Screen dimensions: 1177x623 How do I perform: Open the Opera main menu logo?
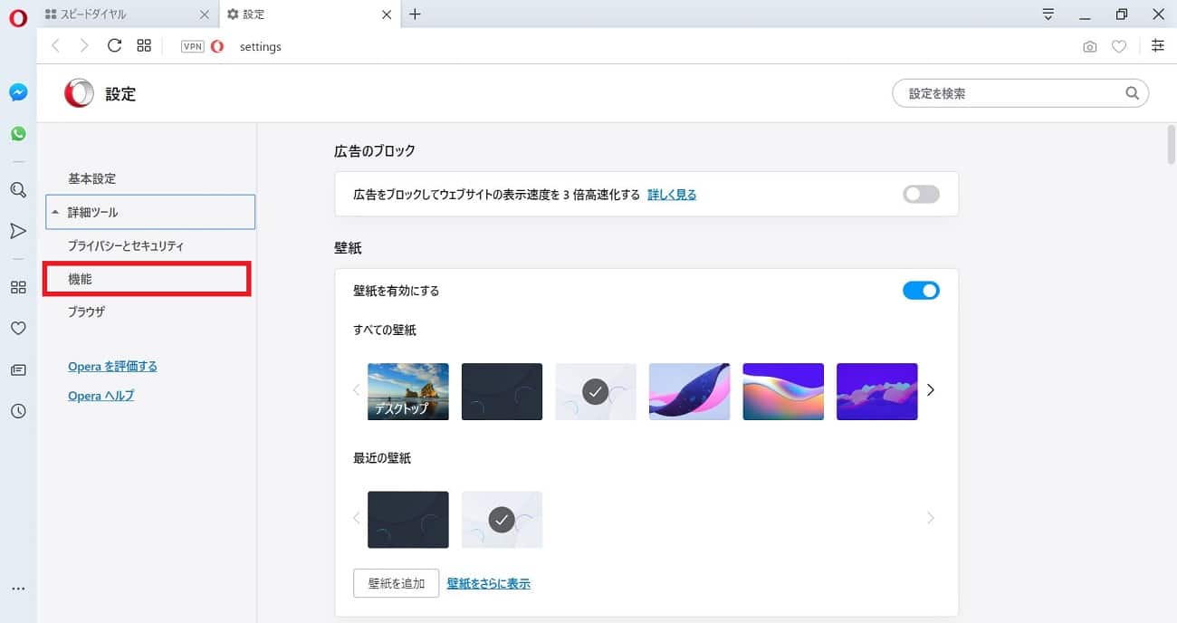pos(18,16)
